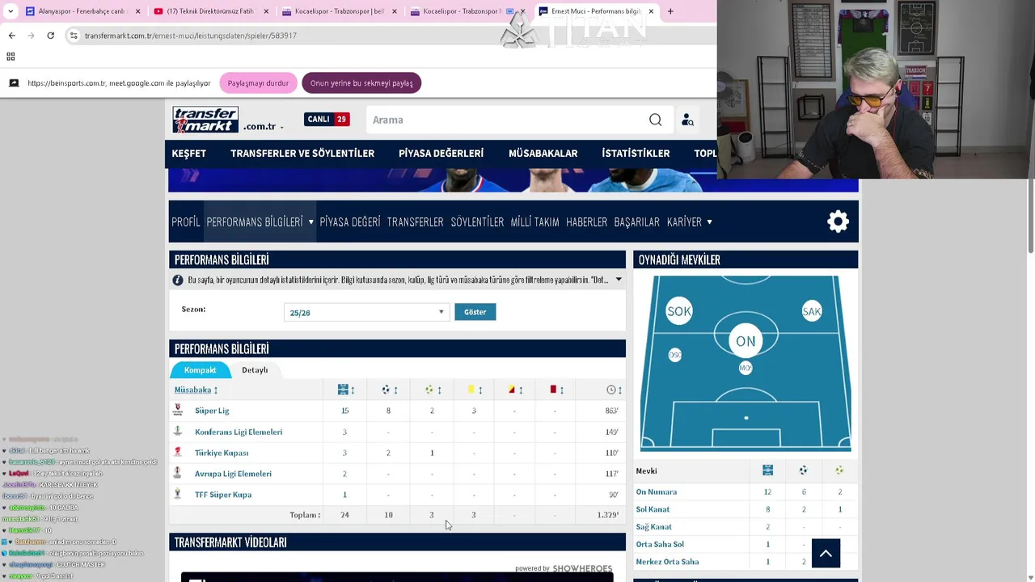Open the On Numara position link
This screenshot has height=582, width=1035.
(657, 491)
